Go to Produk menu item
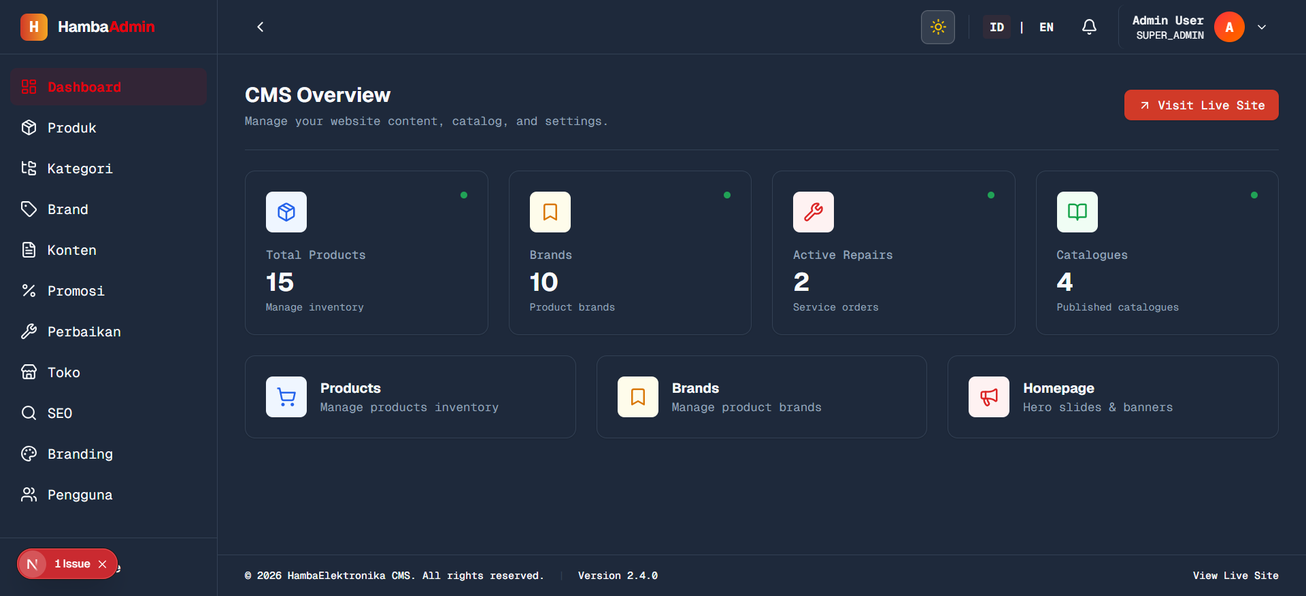The image size is (1306, 596). click(109, 128)
